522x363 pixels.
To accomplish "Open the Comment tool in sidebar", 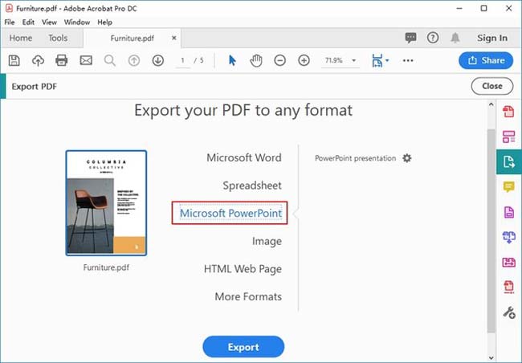I will point(508,187).
